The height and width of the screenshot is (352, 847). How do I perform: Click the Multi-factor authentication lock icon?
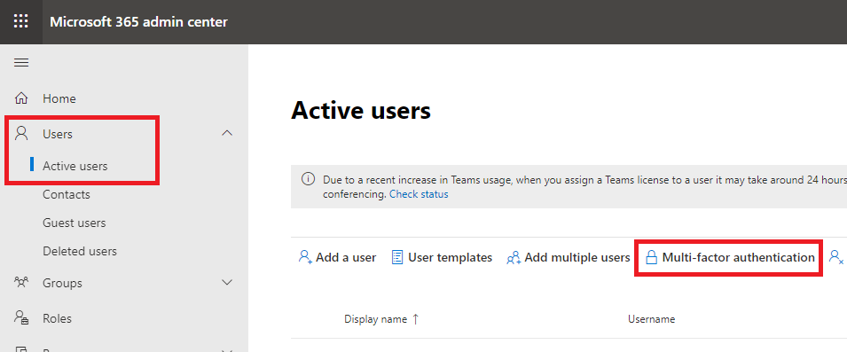[x=652, y=257]
